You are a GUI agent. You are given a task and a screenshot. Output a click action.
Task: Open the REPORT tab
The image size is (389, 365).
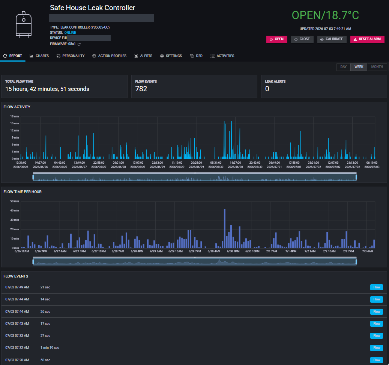(x=13, y=56)
